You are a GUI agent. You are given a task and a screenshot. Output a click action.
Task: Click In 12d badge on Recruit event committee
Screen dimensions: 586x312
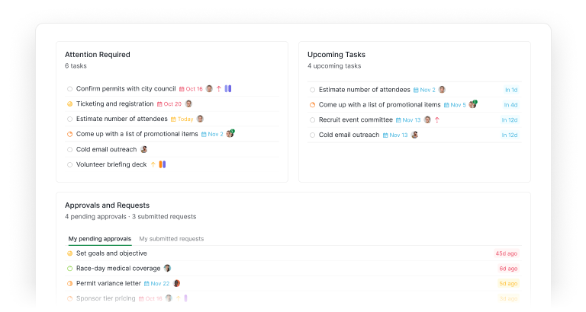pyautogui.click(x=510, y=120)
